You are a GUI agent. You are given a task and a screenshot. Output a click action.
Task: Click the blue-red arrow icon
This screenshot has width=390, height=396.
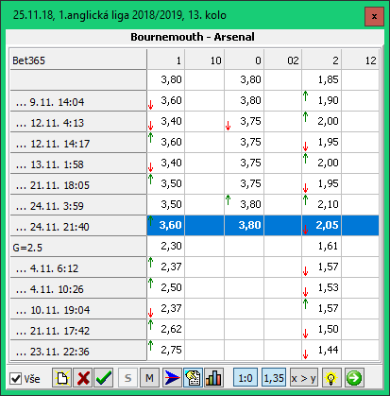[x=172, y=378]
